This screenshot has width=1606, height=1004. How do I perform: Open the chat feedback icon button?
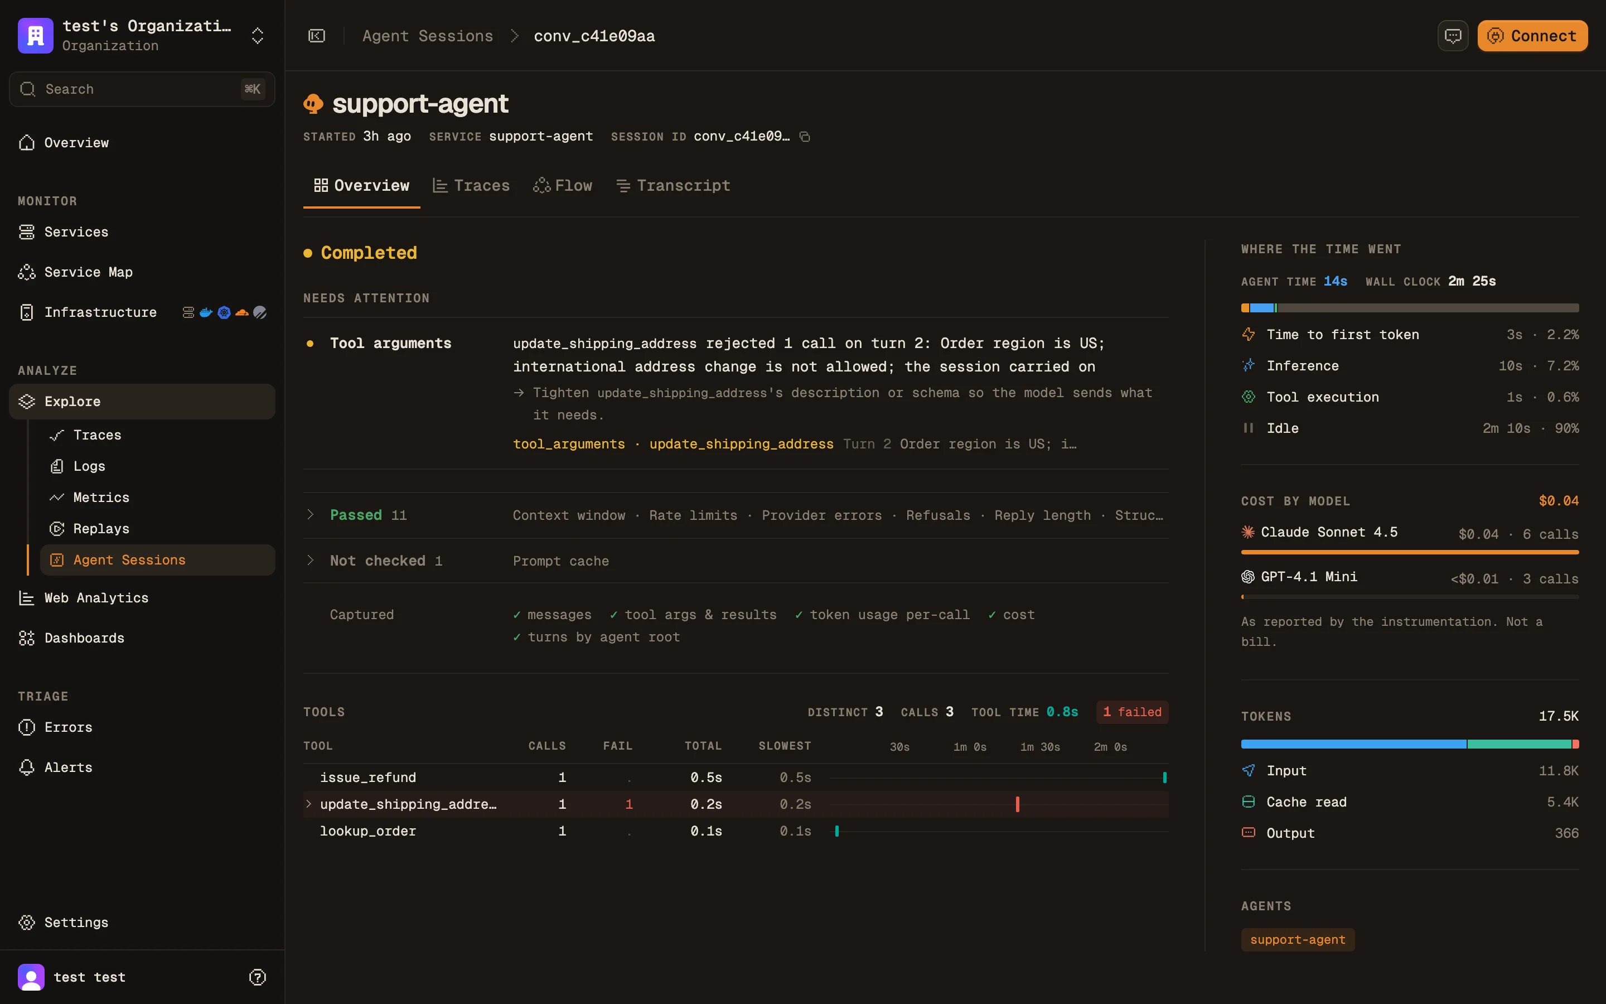coord(1453,36)
